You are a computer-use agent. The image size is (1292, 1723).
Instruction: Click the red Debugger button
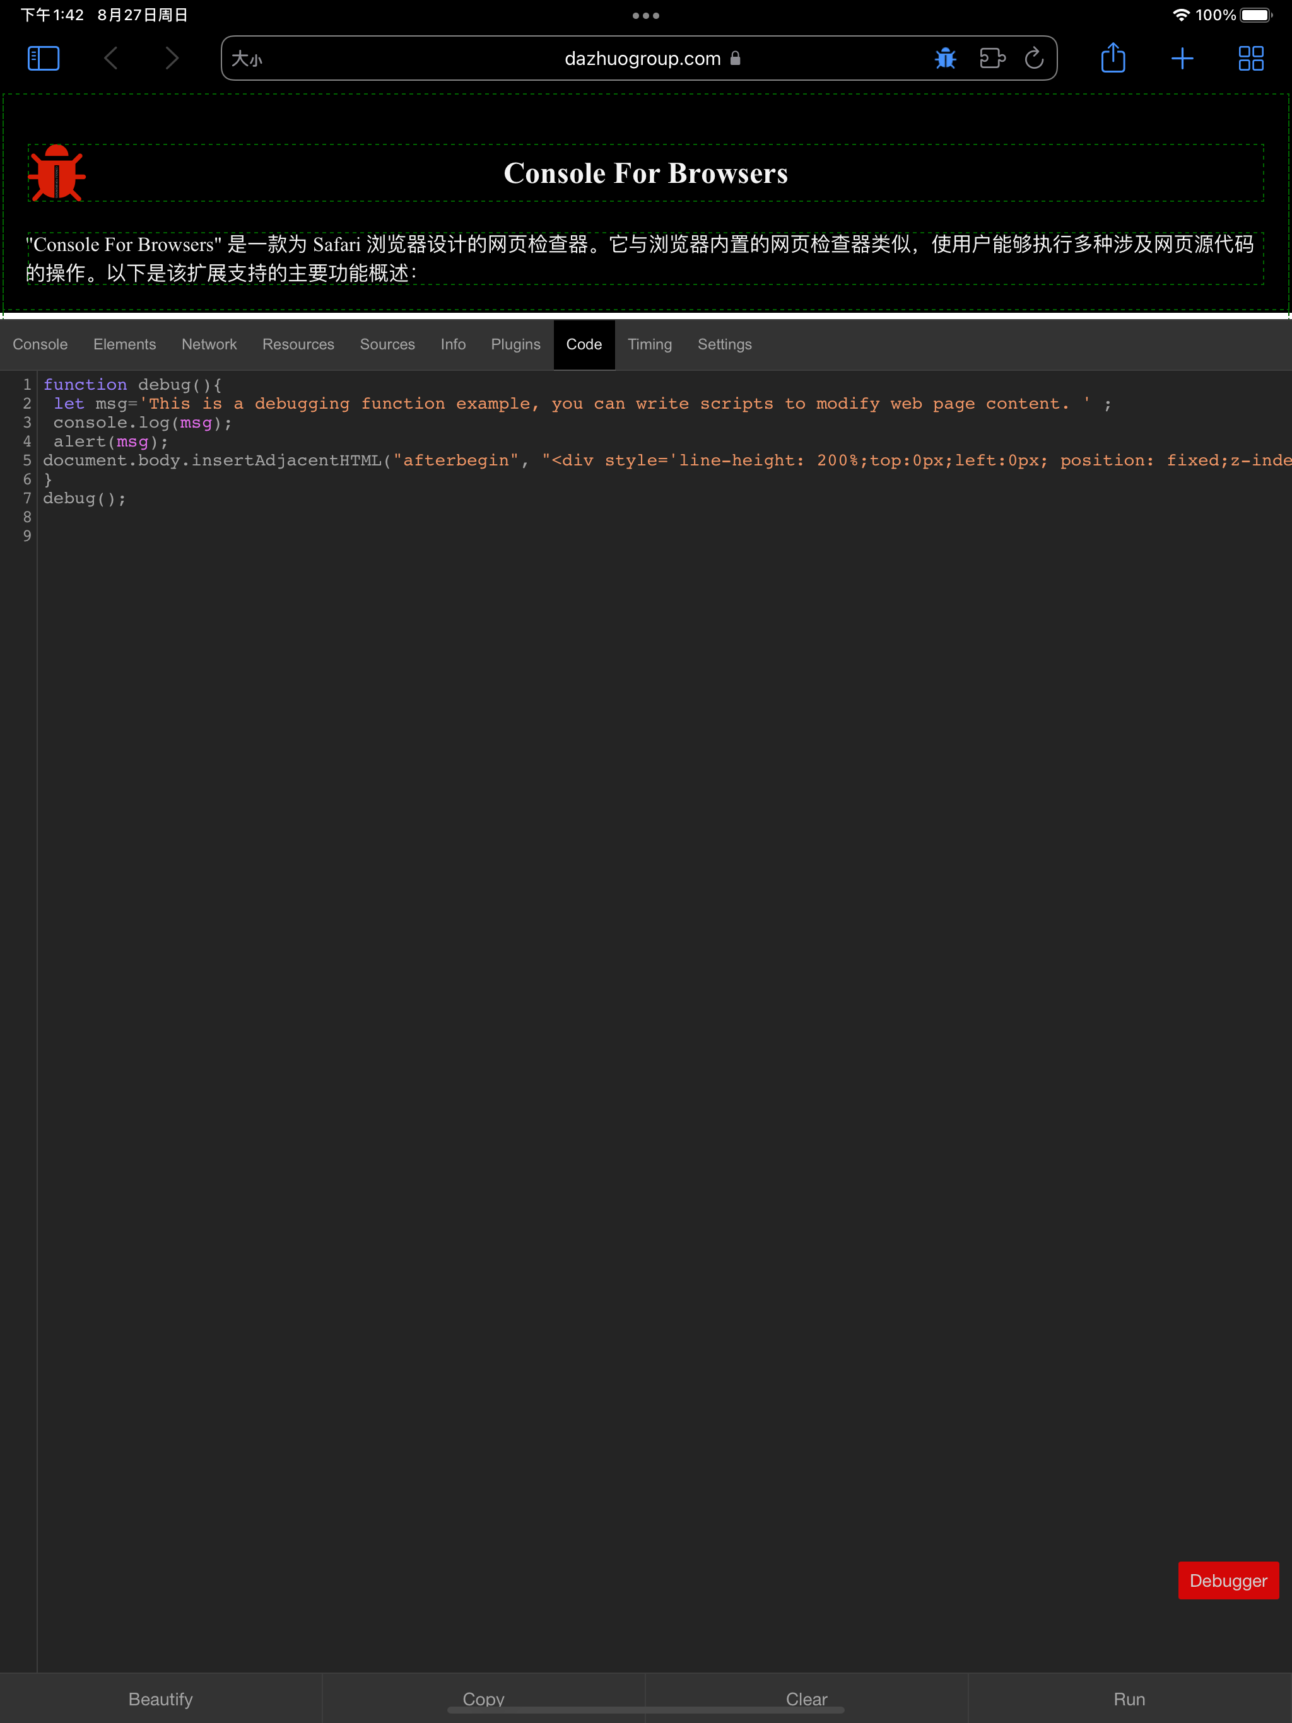[1228, 1580]
